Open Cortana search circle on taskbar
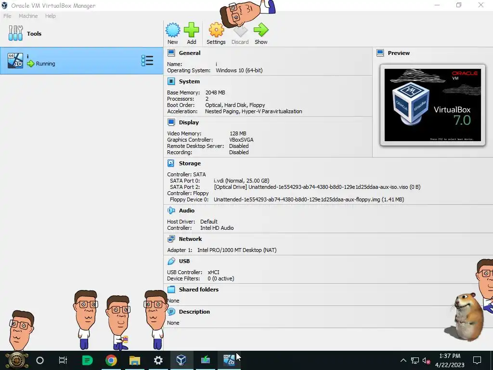This screenshot has height=370, width=493. click(40, 360)
